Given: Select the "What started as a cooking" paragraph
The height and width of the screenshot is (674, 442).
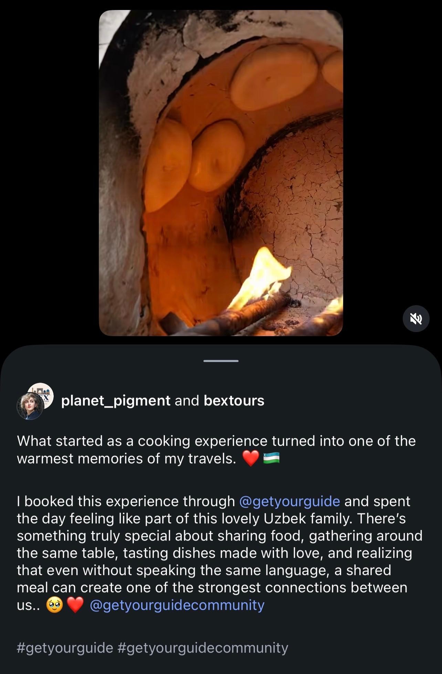Looking at the screenshot, I should click(217, 450).
